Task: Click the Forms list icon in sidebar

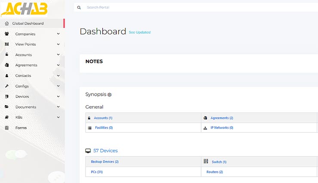Action: coord(7,128)
